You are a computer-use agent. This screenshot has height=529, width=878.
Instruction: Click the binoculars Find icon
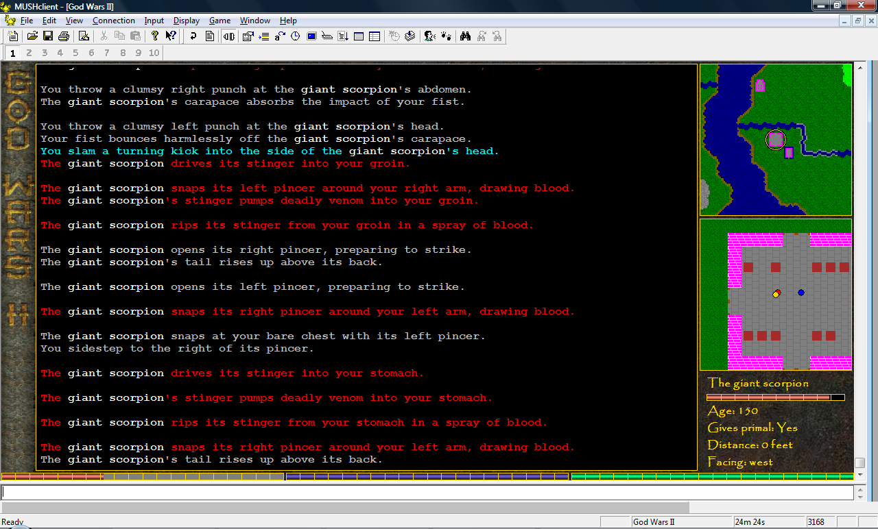(465, 36)
